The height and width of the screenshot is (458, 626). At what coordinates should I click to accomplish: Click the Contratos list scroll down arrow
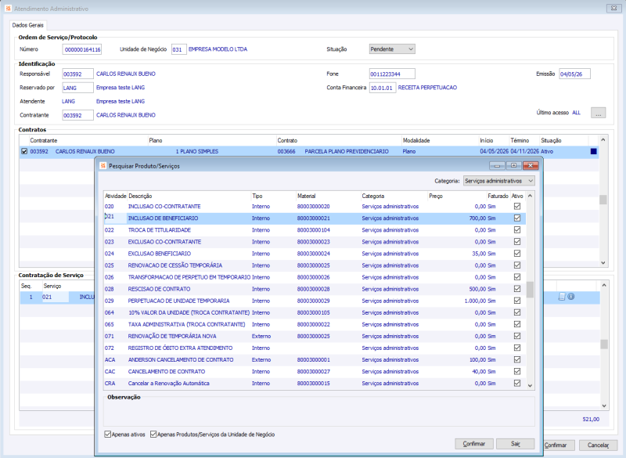click(603, 263)
